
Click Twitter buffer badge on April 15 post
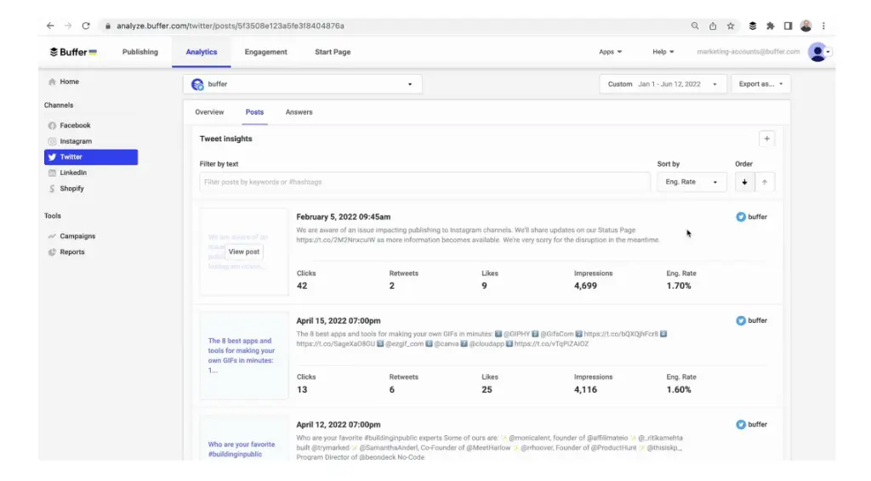751,320
